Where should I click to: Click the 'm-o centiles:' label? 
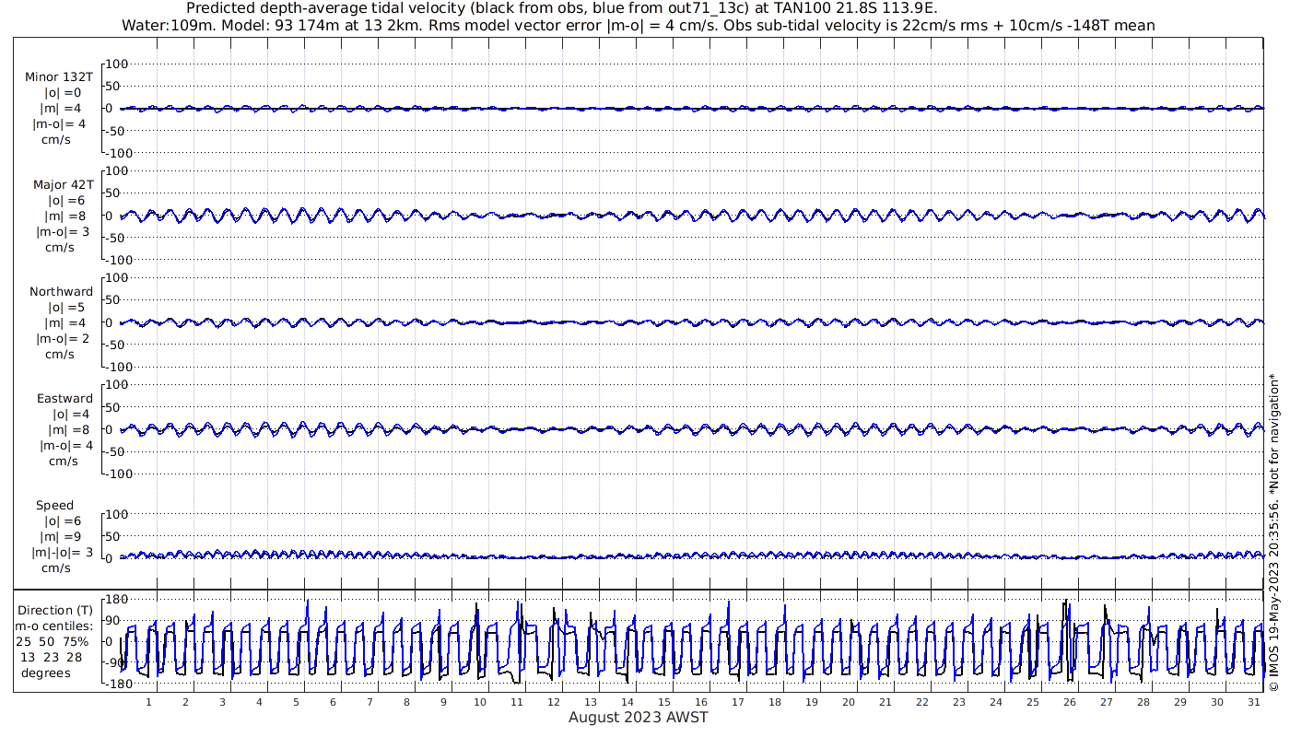[x=55, y=626]
